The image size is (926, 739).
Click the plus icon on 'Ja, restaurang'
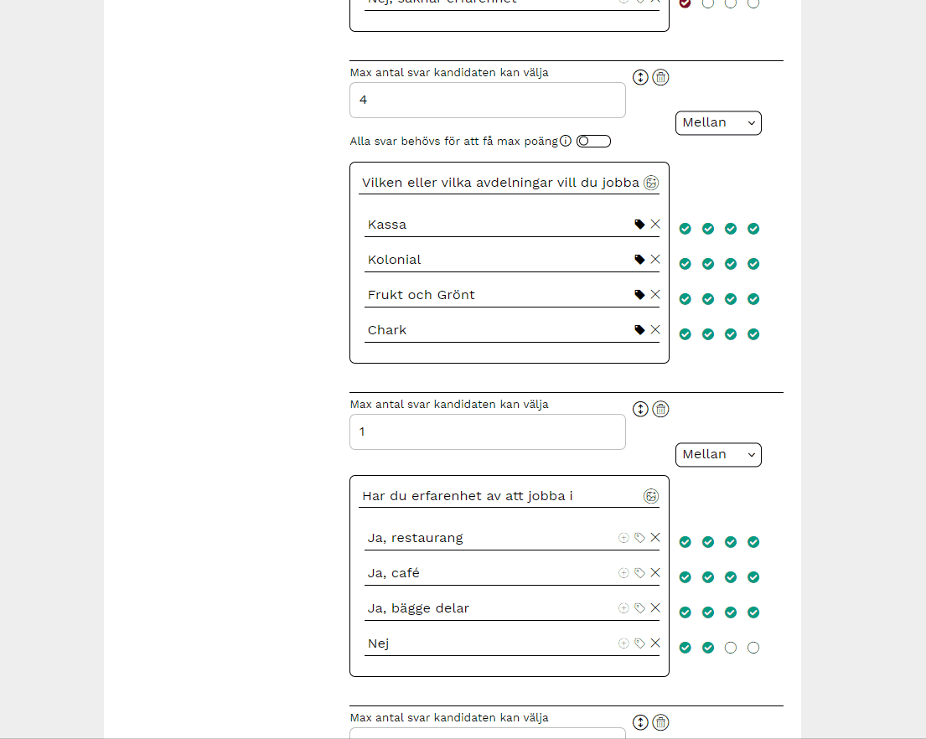point(623,538)
